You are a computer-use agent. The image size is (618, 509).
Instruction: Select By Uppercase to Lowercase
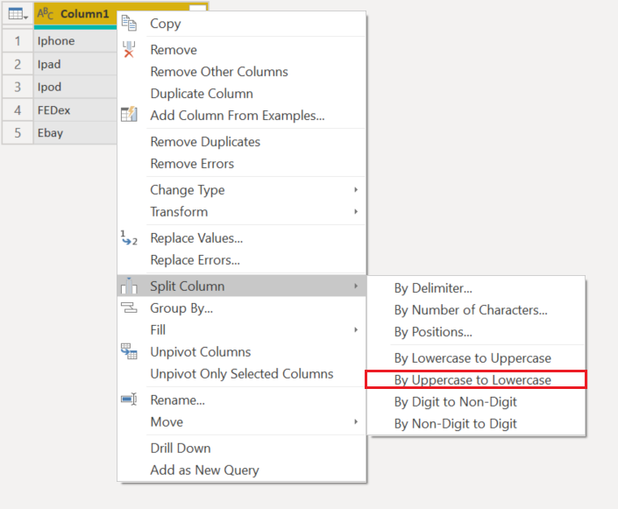pyautogui.click(x=476, y=380)
